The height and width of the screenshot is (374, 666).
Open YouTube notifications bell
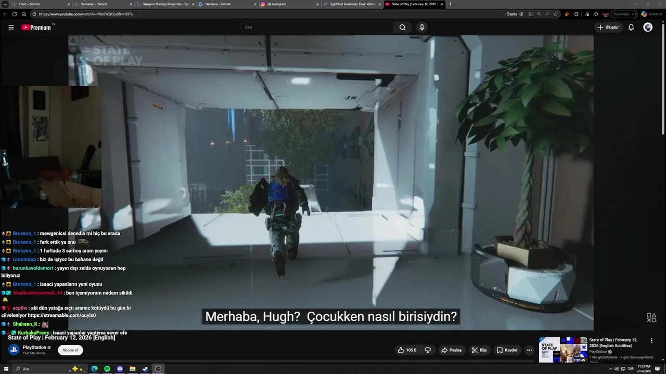[631, 28]
